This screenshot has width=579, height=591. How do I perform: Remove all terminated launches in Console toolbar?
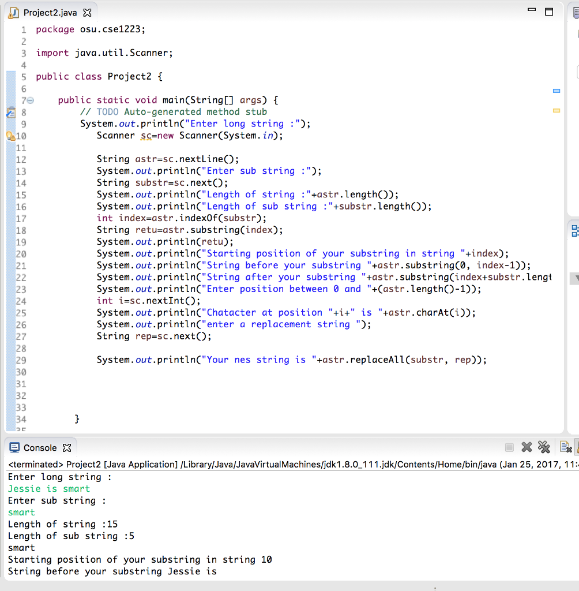pyautogui.click(x=543, y=448)
